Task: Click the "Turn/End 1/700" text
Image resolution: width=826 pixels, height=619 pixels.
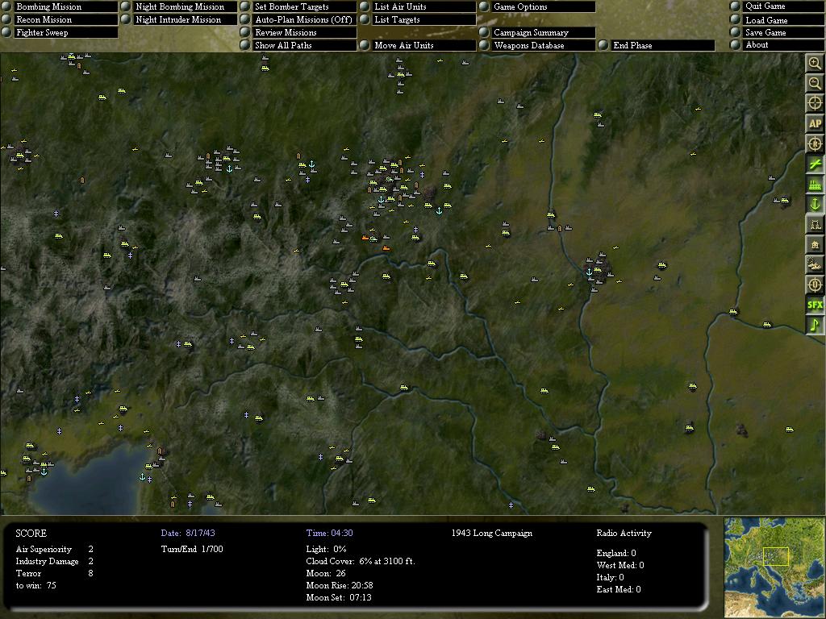Action: 192,549
